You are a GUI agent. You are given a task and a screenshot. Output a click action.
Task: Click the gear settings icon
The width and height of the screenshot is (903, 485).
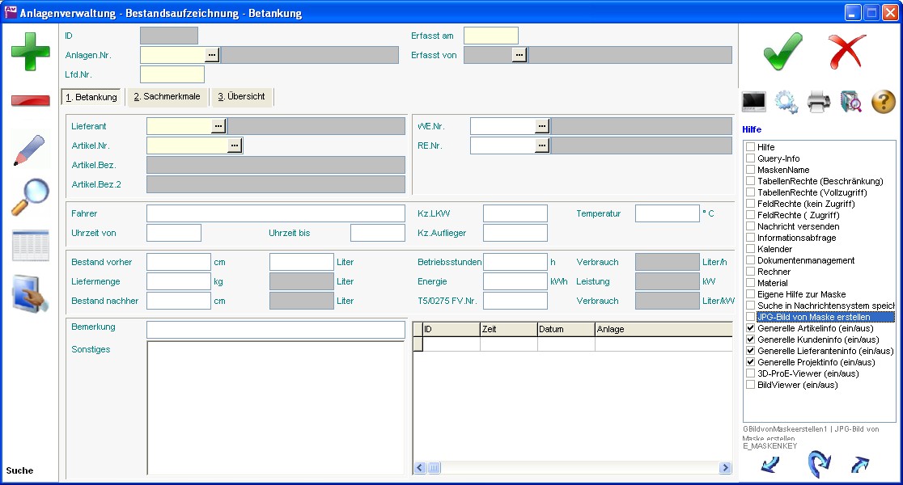tap(786, 102)
